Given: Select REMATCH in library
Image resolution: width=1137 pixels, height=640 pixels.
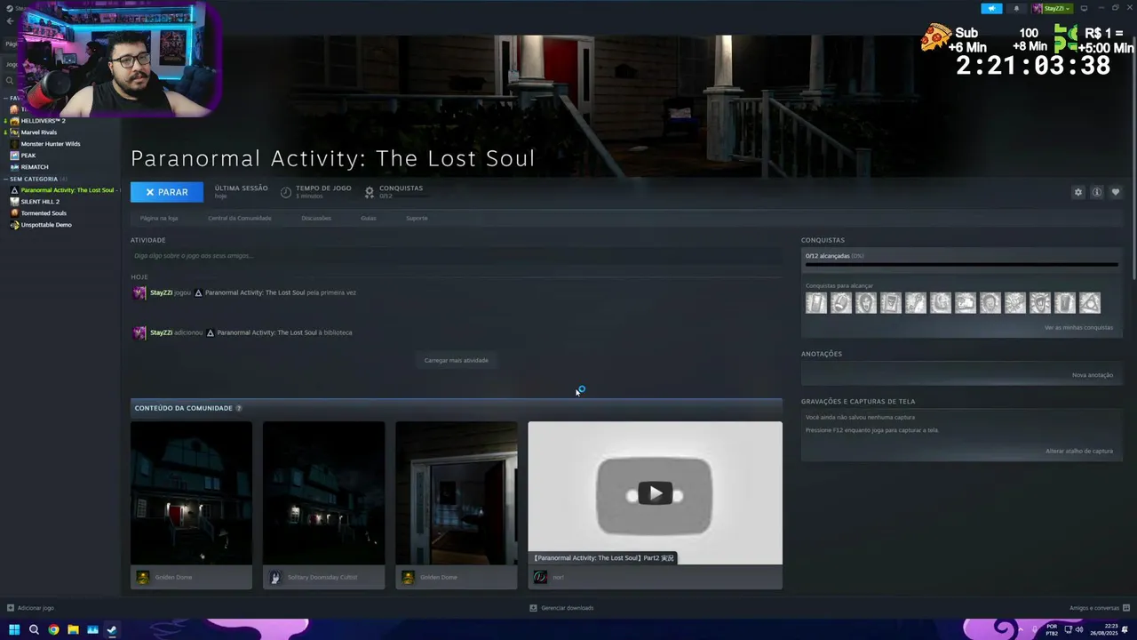Looking at the screenshot, I should coord(34,166).
